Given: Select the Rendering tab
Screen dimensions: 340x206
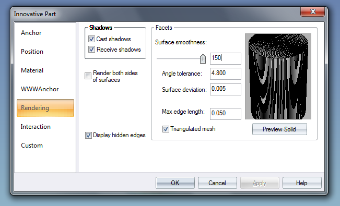Looking at the screenshot, I should point(45,108).
